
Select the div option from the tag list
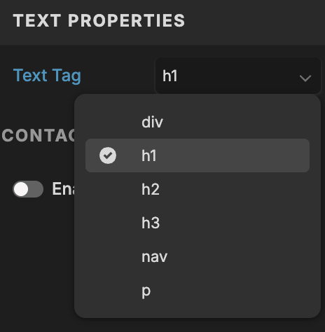(x=198, y=122)
